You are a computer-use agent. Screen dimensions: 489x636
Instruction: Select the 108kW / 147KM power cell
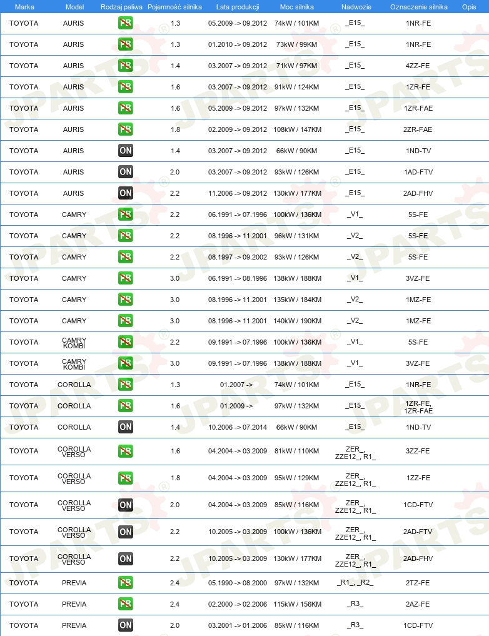(x=297, y=129)
